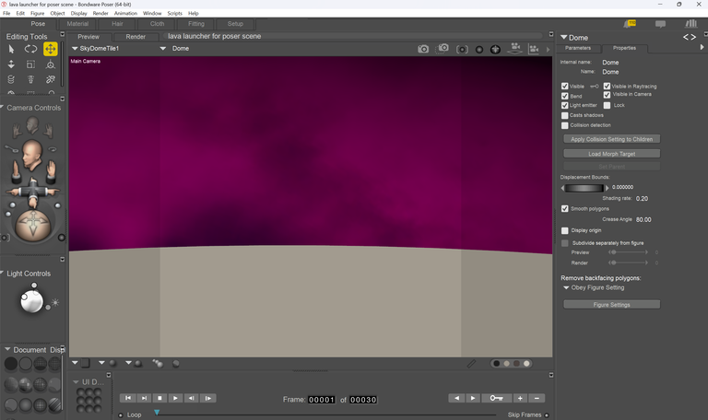
Task: Open the library books icon
Action: coord(690,23)
